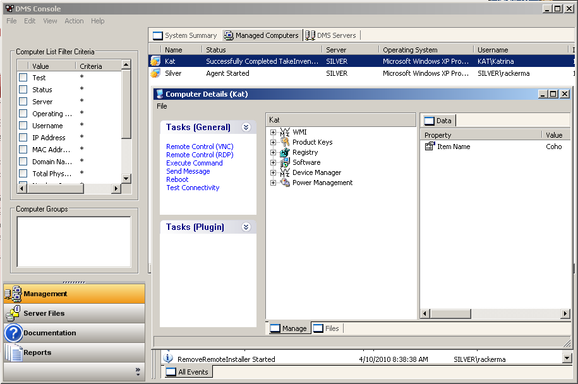Click the Kat computer row icon

tap(155, 61)
